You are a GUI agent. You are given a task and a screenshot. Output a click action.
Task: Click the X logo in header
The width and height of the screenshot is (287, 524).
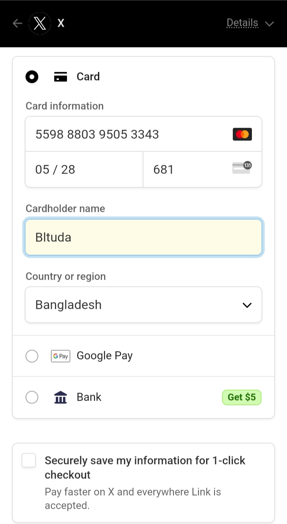[40, 24]
